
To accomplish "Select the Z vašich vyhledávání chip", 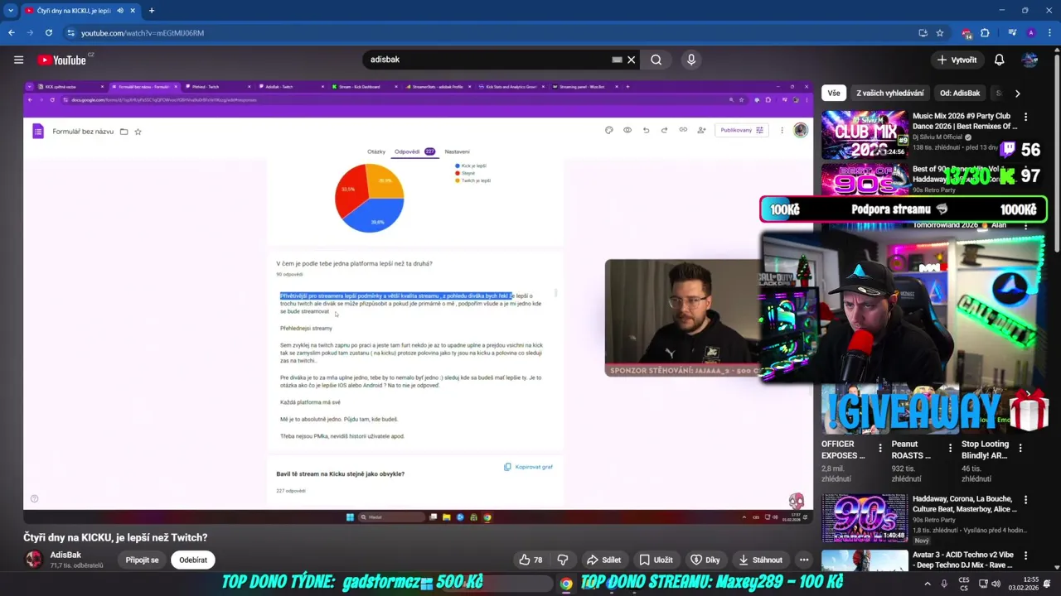I will (890, 93).
